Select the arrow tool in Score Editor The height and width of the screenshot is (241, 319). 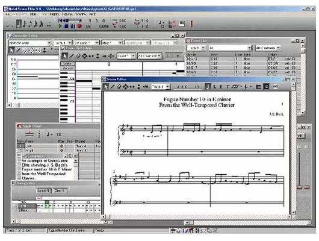click(106, 87)
